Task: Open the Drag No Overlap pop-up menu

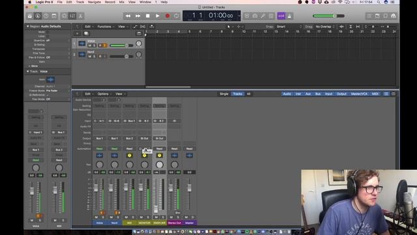Action: coord(324,27)
